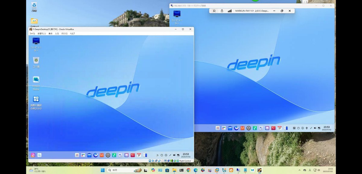Open Chrome from Windows taskbar

point(189,170)
